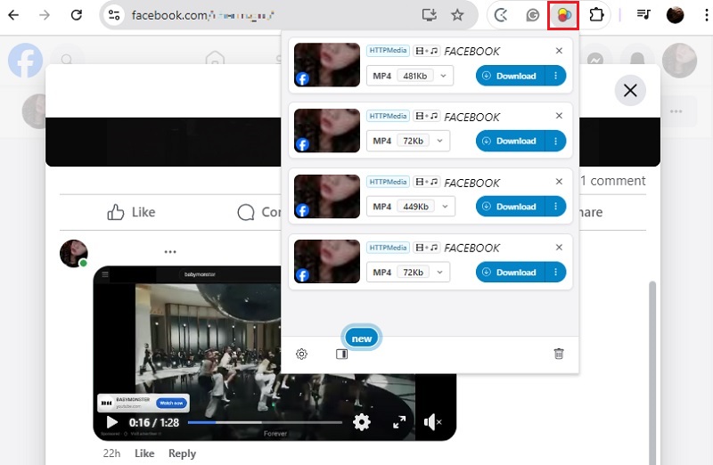Remove the 481Kb FACEBOOK item
713x465 pixels.
(x=560, y=51)
